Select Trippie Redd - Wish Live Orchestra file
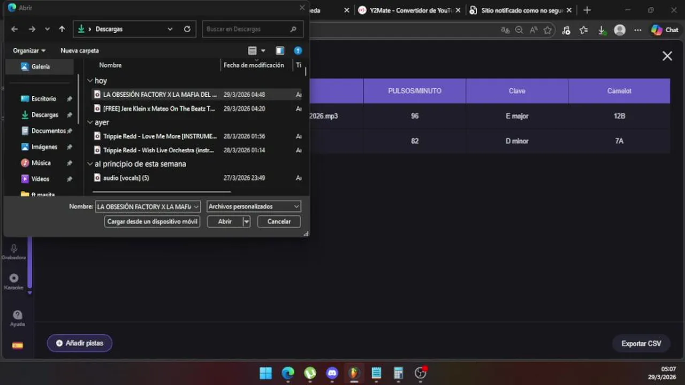The width and height of the screenshot is (685, 385). click(x=197, y=150)
